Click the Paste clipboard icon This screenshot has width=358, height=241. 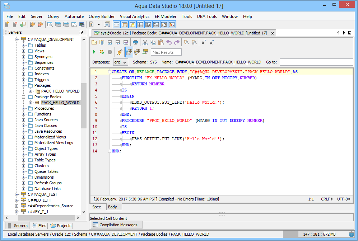coord(161,42)
